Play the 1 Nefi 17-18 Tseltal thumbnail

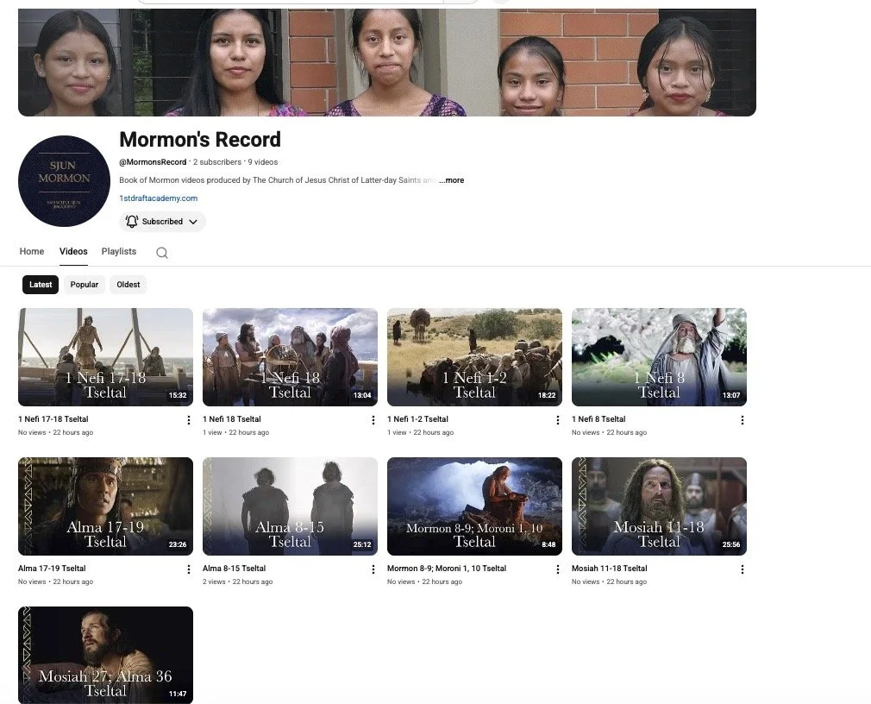pos(105,356)
